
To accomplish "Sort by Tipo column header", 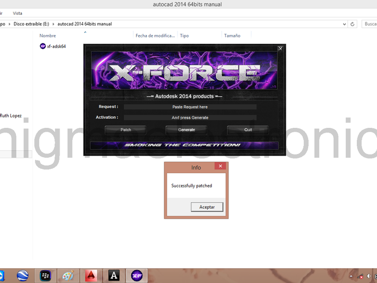I will (x=185, y=36).
